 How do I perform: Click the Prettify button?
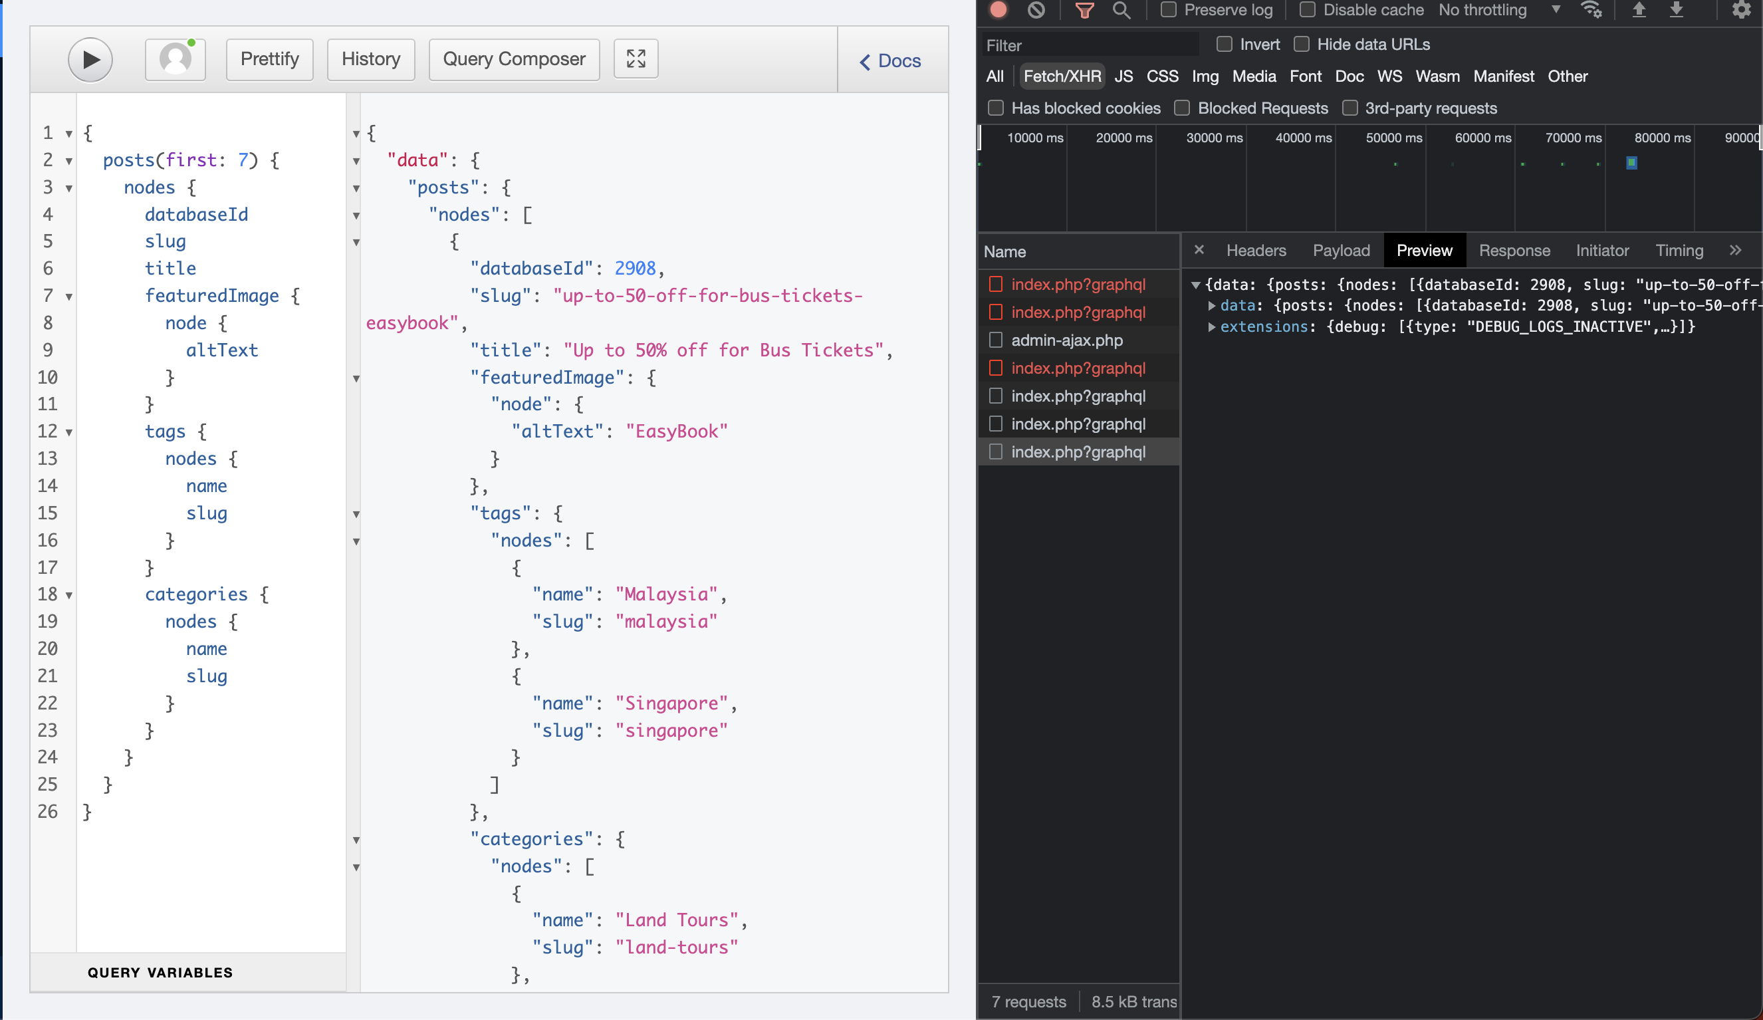click(269, 59)
